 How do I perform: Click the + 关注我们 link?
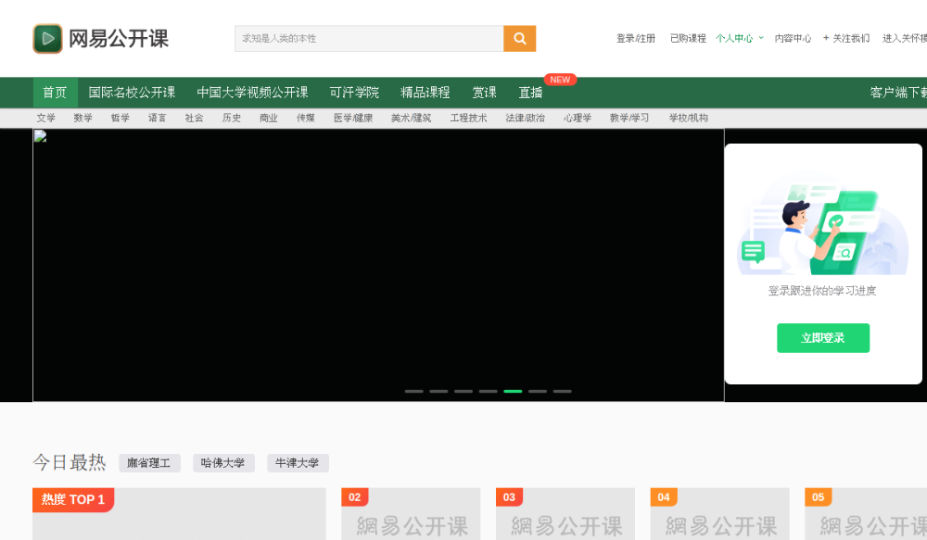(846, 38)
